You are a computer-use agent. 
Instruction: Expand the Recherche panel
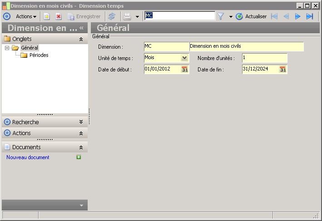tap(81, 122)
